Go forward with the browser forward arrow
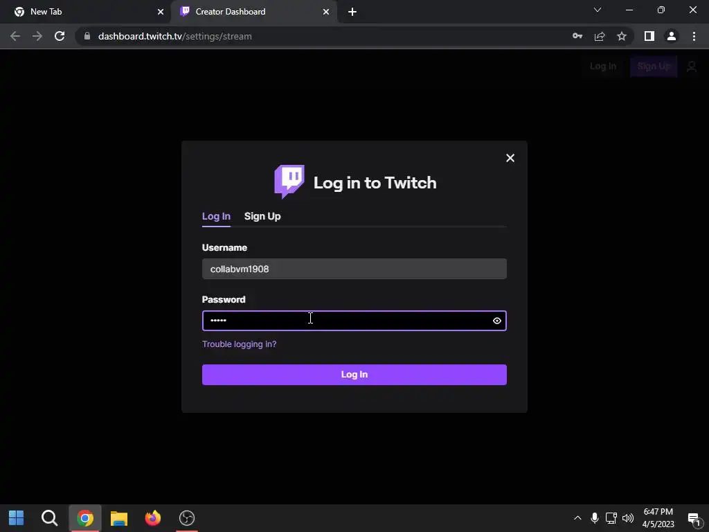This screenshot has height=532, width=709. pyautogui.click(x=37, y=36)
